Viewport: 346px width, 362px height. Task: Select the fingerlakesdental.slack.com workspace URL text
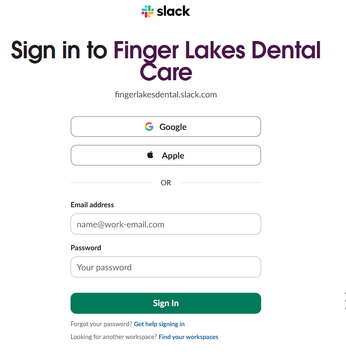coord(166,95)
